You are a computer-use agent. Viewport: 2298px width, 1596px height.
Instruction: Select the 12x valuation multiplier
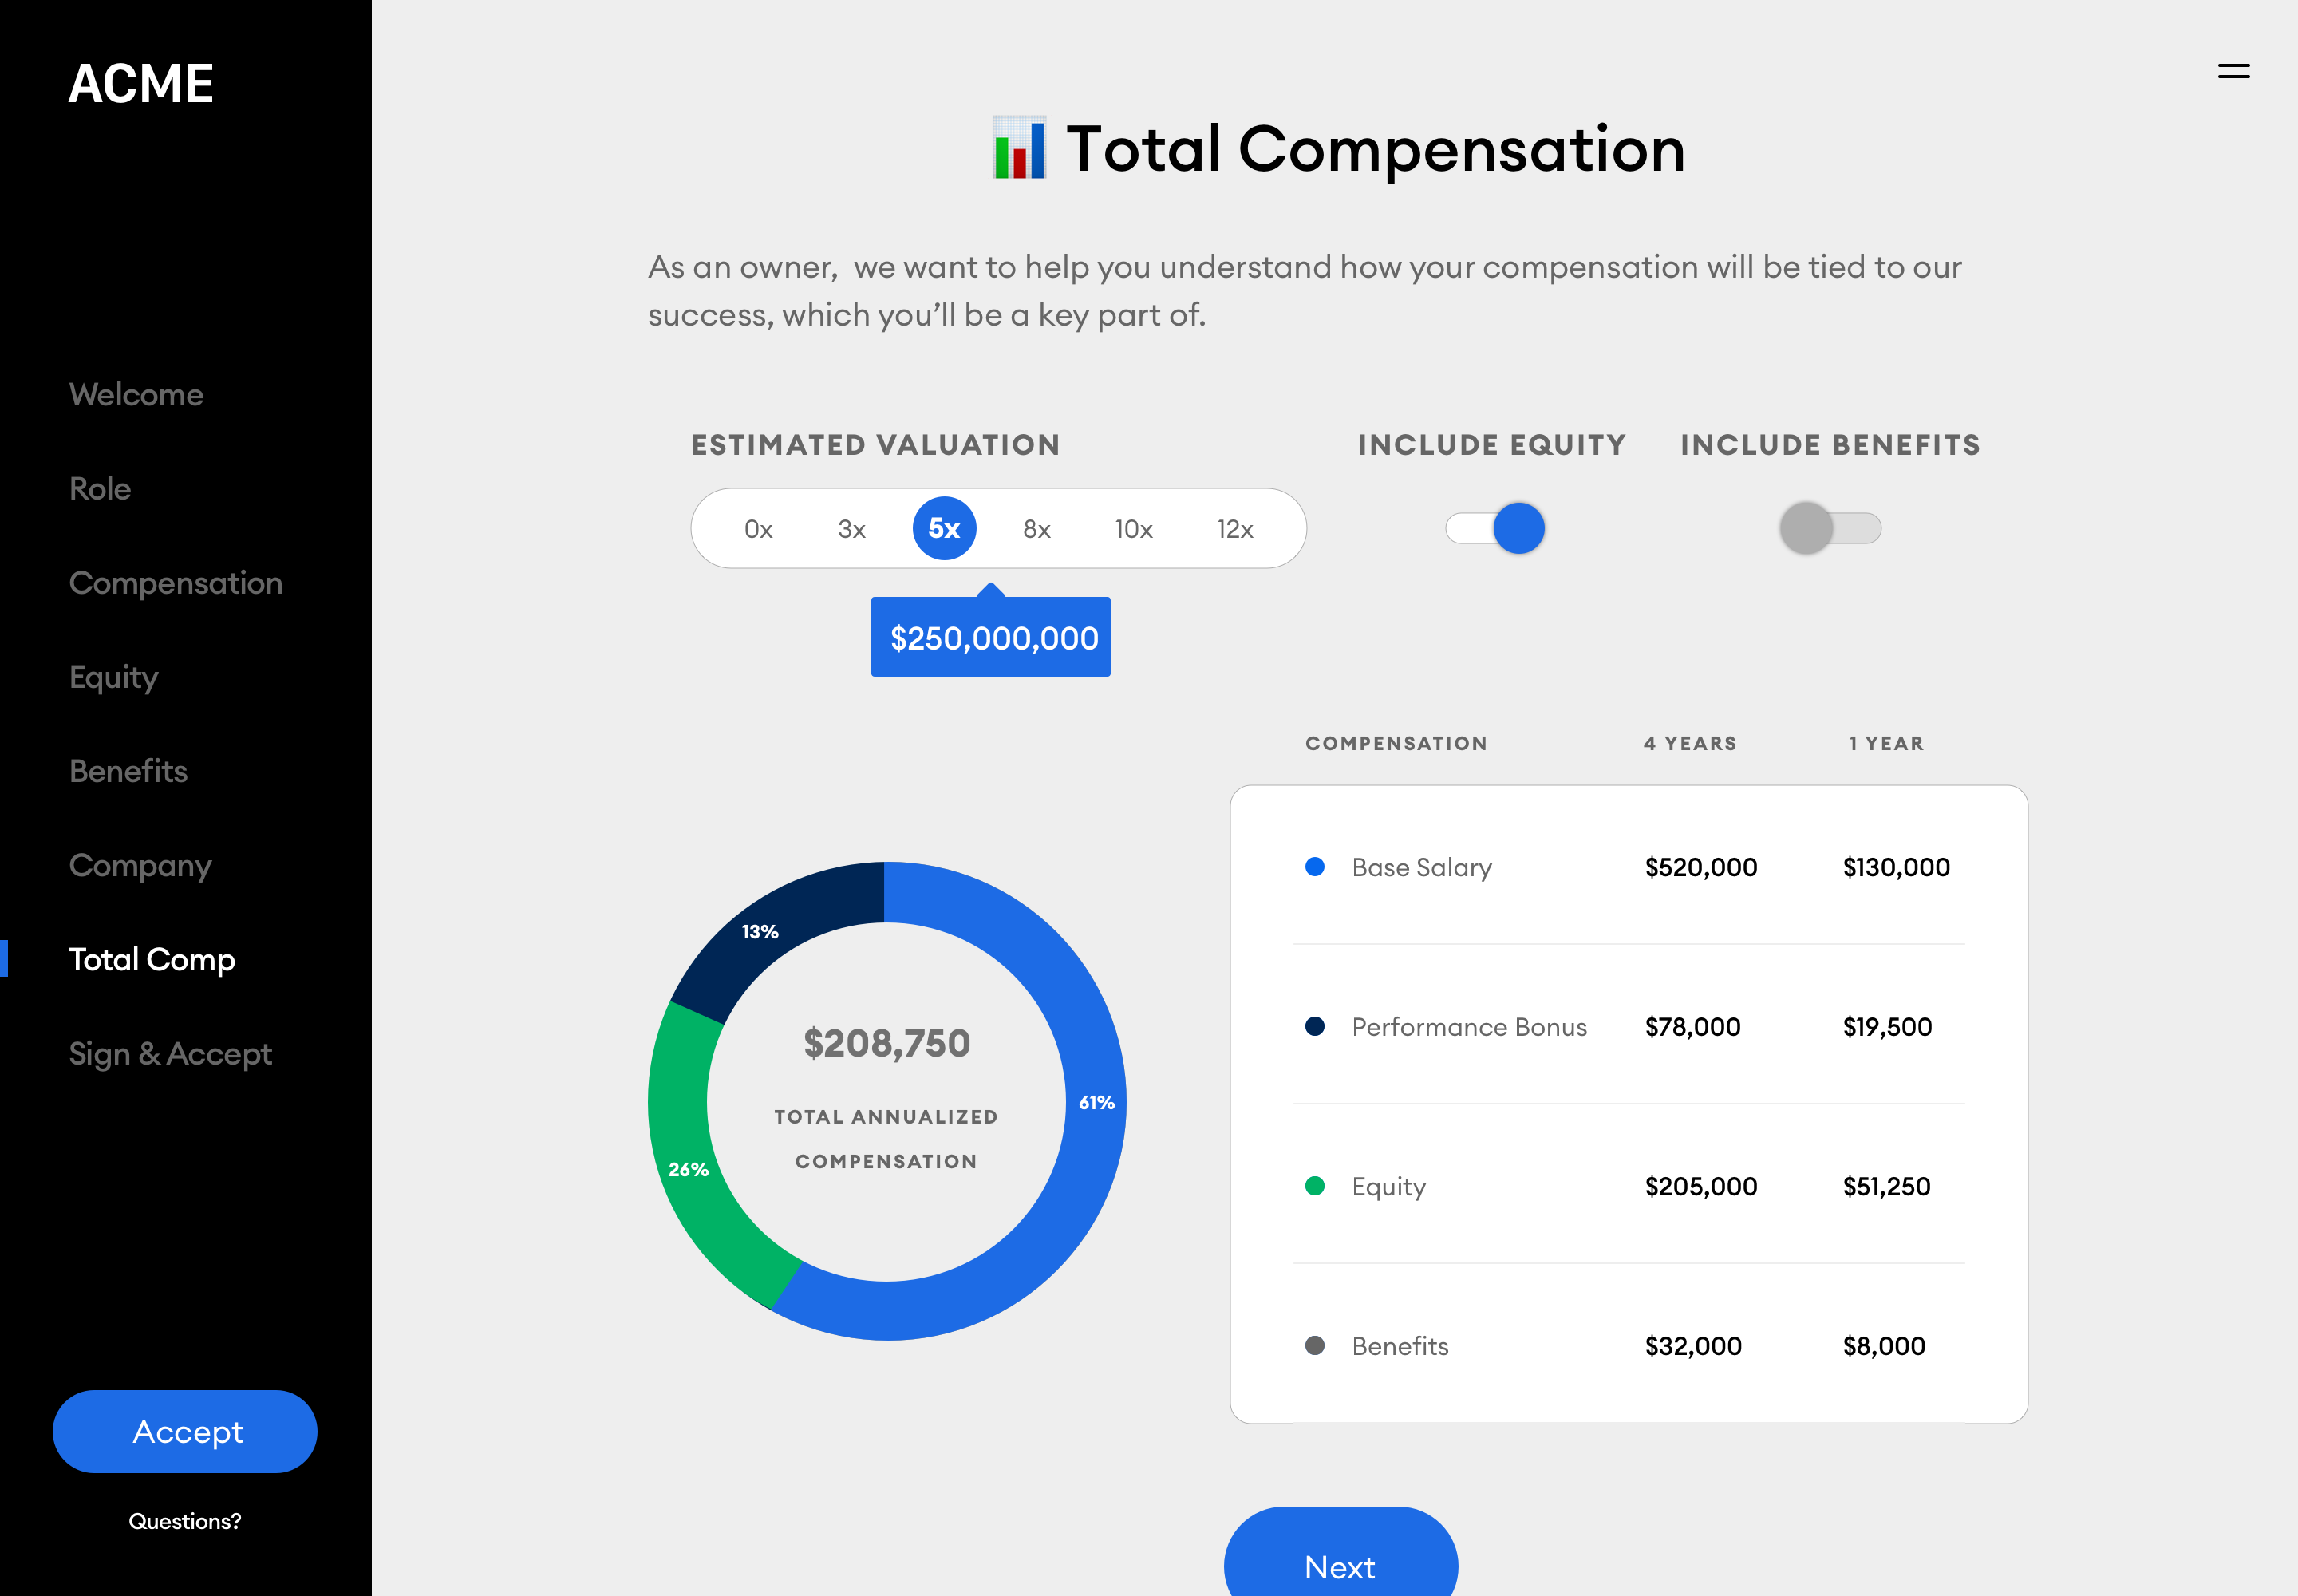tap(1234, 529)
